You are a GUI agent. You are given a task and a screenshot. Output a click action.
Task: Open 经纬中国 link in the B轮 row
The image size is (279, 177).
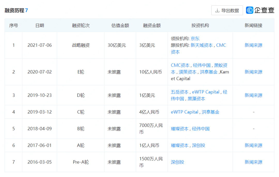[201, 129]
